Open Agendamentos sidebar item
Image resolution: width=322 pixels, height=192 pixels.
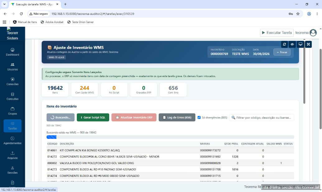point(12,140)
